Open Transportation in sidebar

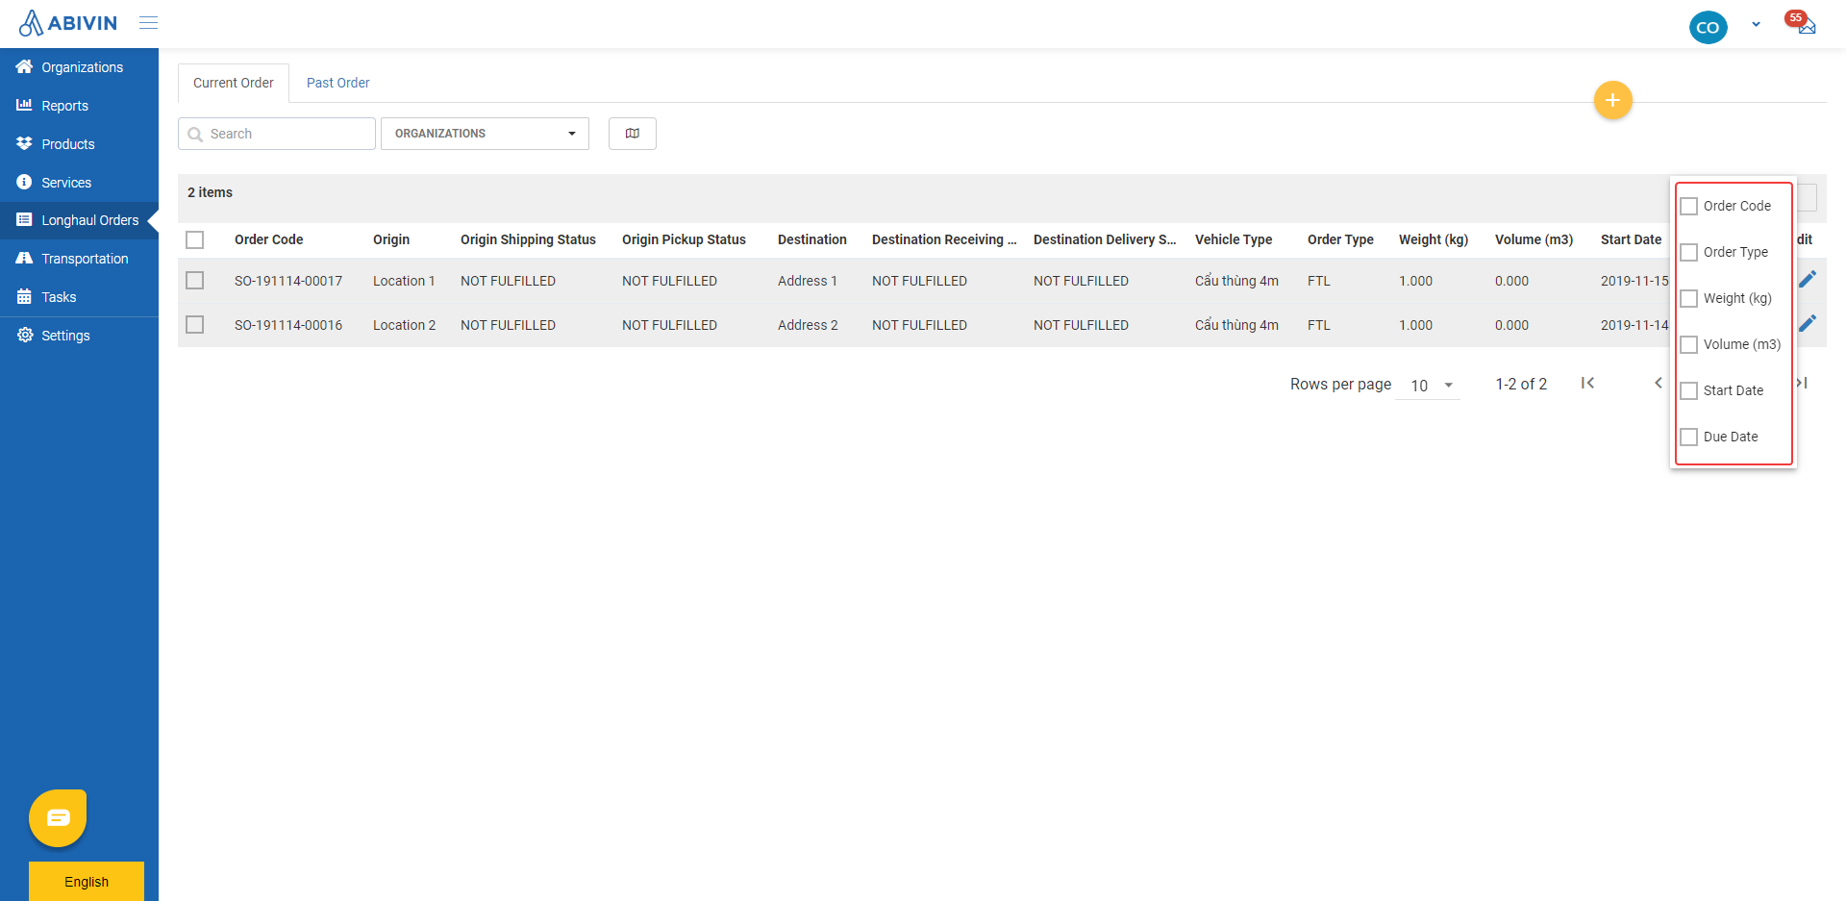(79, 259)
